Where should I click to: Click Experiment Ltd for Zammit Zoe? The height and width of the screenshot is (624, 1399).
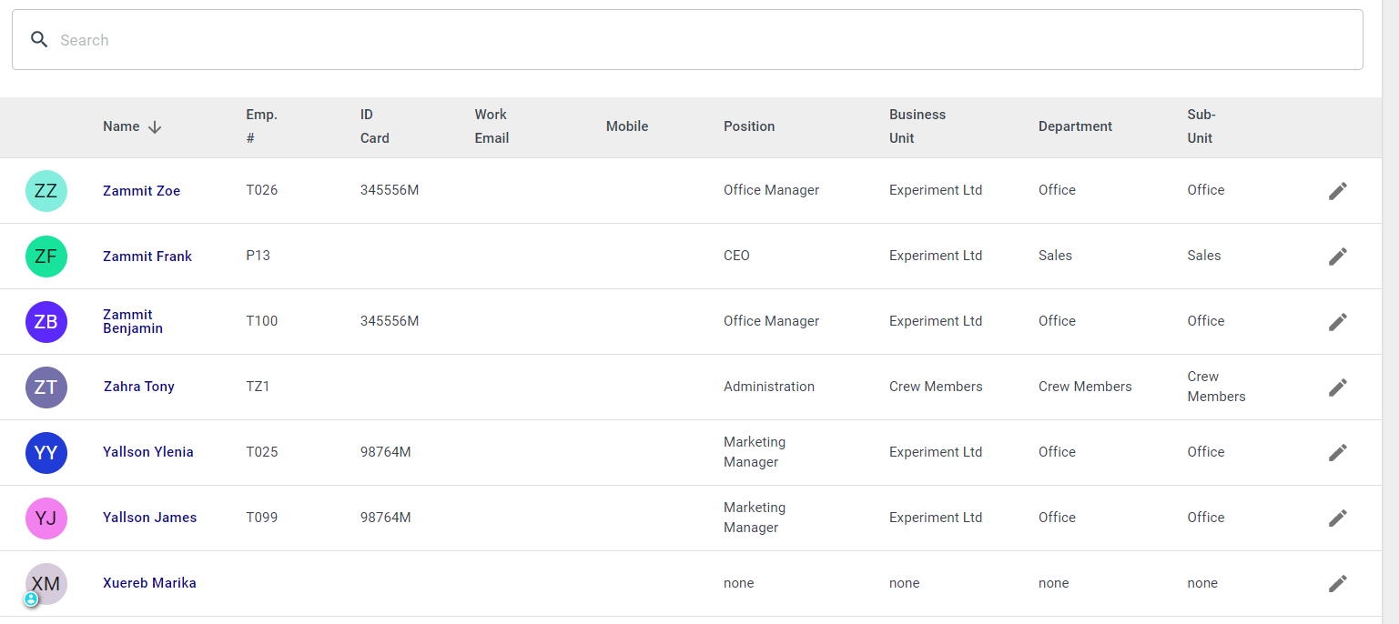[936, 190]
